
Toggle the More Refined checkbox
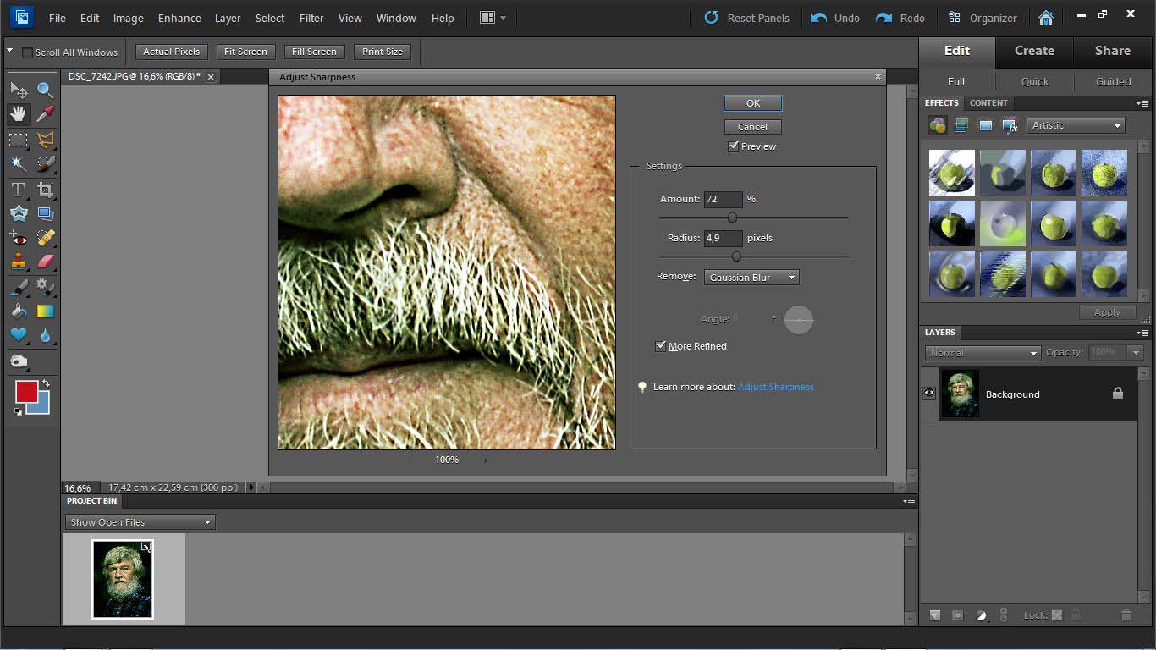[x=661, y=346]
